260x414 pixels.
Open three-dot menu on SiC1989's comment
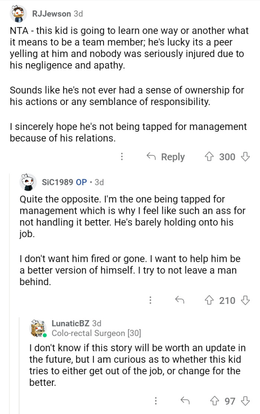150,300
